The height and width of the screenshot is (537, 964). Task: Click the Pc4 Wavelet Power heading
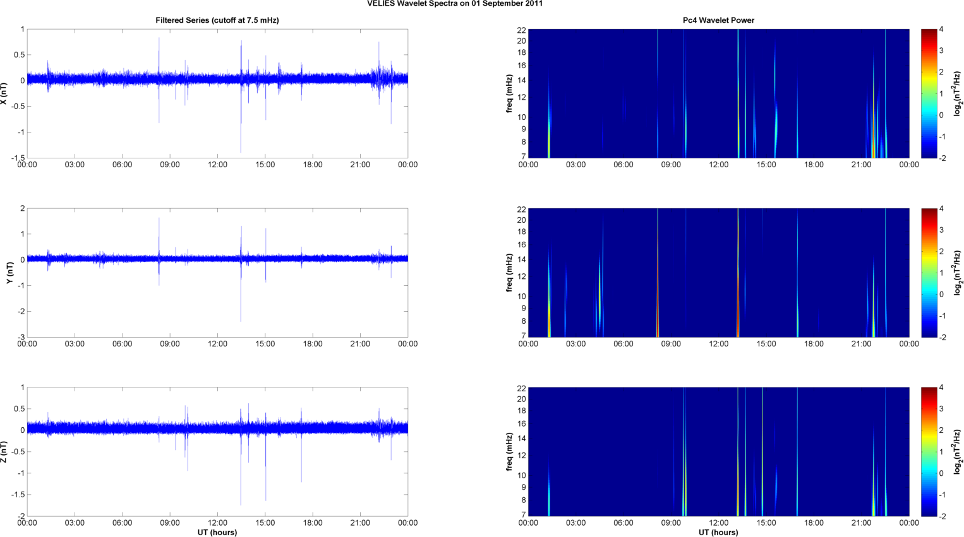tap(718, 20)
